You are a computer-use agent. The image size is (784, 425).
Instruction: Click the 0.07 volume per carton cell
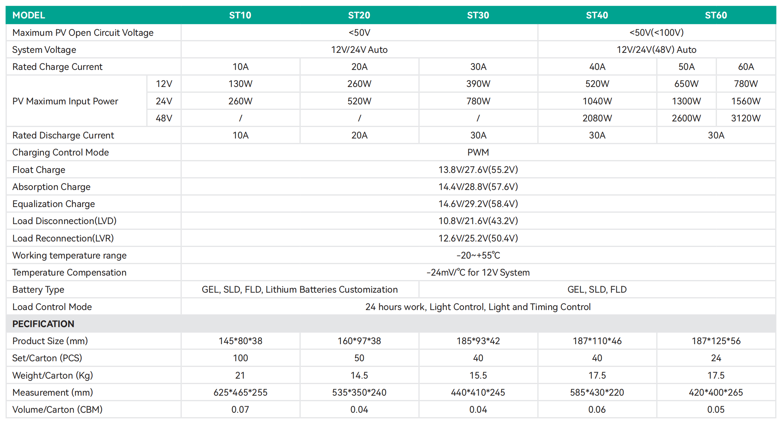[240, 410]
